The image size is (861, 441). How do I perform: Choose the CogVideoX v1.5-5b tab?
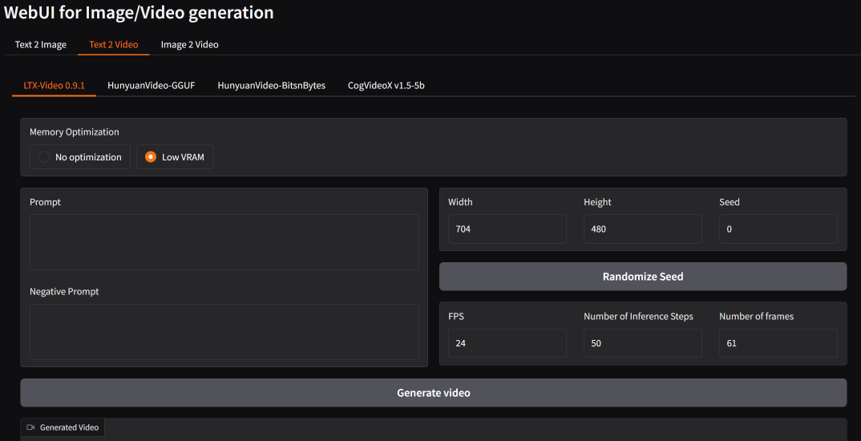click(386, 86)
